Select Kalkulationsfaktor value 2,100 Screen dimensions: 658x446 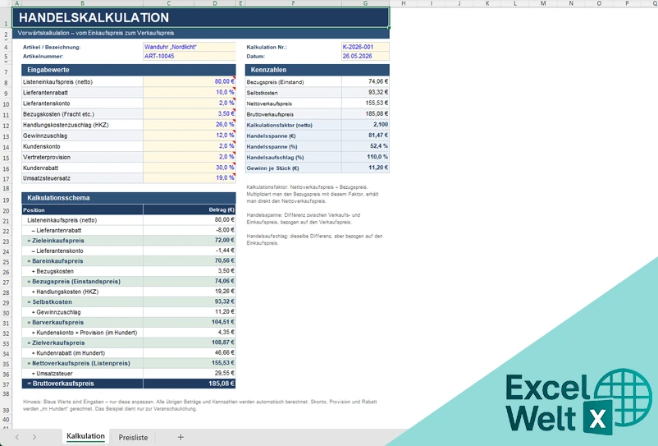pos(365,125)
